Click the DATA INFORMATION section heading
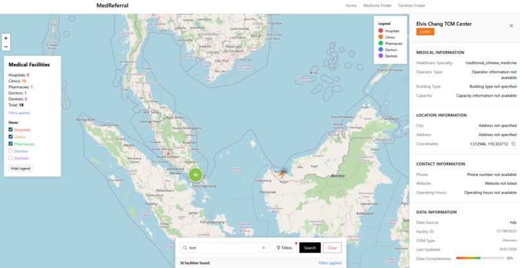Viewport: 520px width, 268px height. click(x=436, y=212)
